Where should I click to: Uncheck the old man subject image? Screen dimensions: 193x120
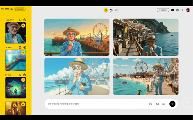coord(23,26)
